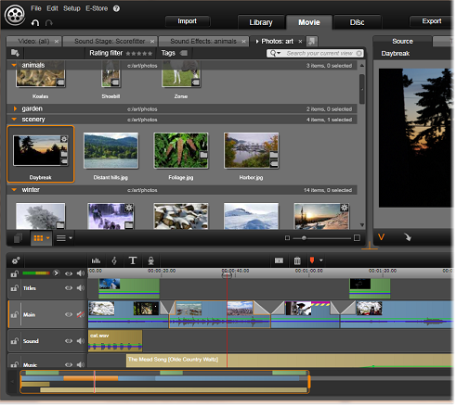Screen dimensions: 456x406
Task: Select the Video: (all) tab
Action: pos(33,41)
